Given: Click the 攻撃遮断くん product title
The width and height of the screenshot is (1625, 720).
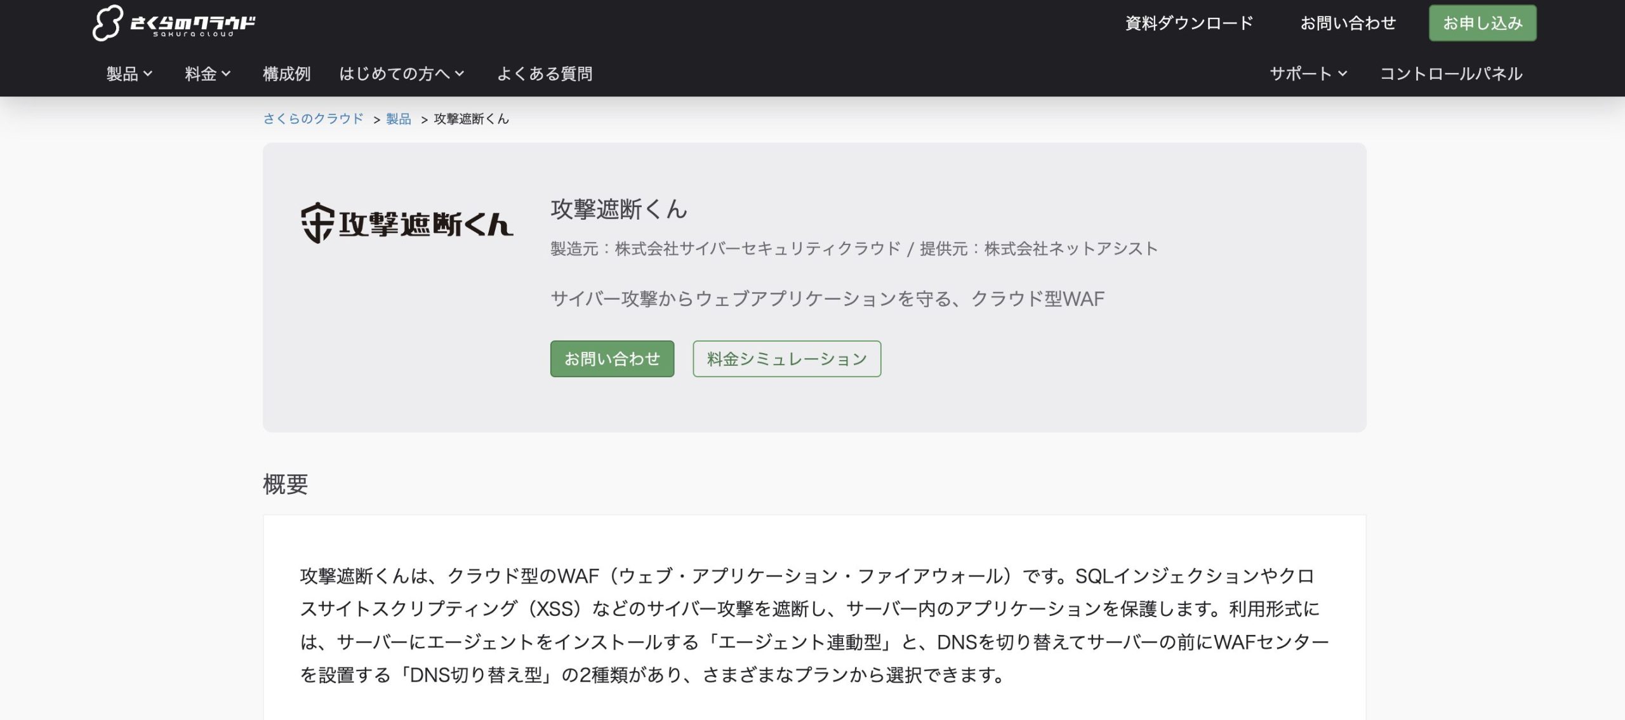Looking at the screenshot, I should point(619,209).
